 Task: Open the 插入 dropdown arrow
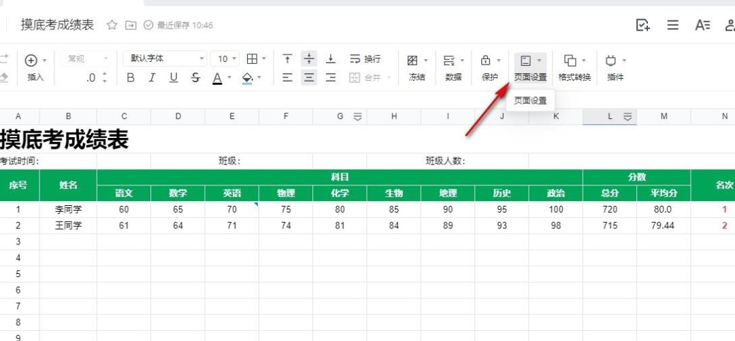tap(44, 60)
